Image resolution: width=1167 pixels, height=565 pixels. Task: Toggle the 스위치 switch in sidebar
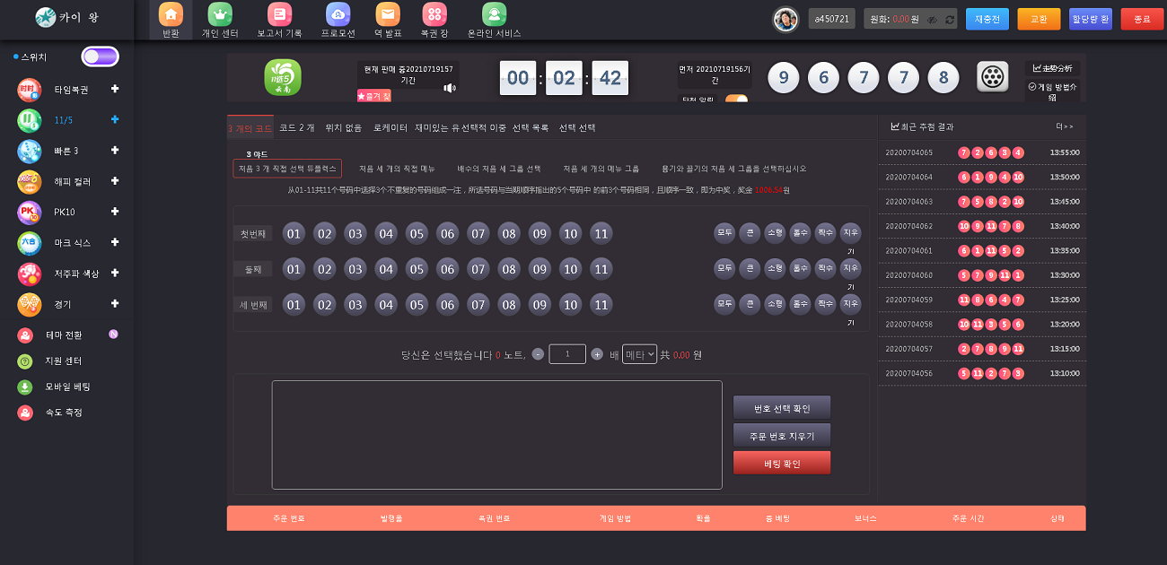click(x=100, y=56)
